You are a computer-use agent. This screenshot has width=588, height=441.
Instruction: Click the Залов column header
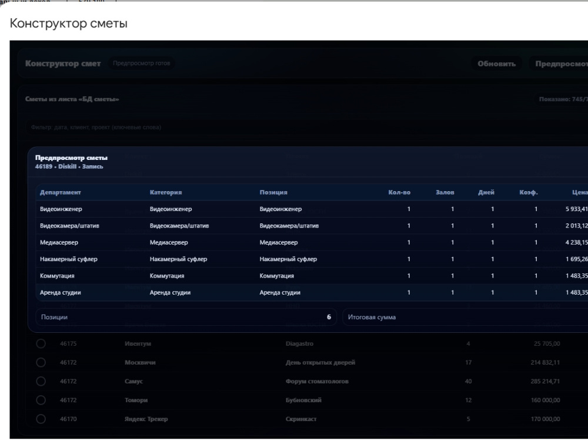coord(445,192)
